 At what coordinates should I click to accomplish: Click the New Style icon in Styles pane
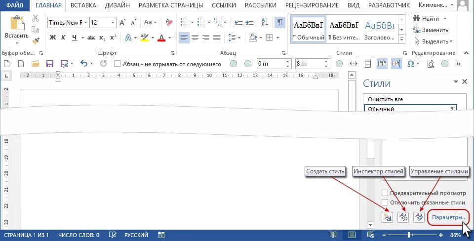click(x=387, y=217)
